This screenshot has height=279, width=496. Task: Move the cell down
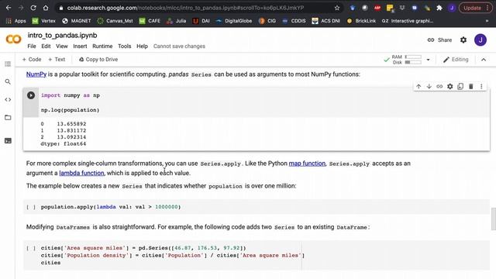tap(429, 86)
